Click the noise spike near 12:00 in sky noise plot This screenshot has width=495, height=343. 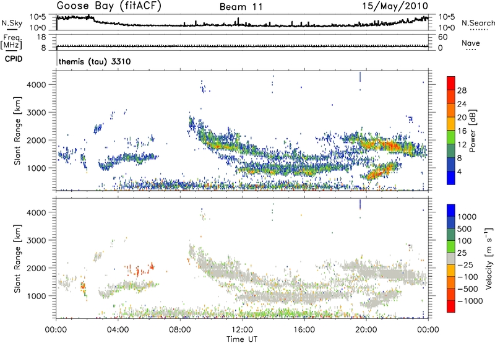point(238,21)
